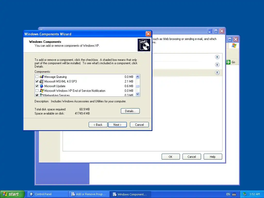Select Microsoft Windows XP End of Service Notification text

[x=75, y=91]
